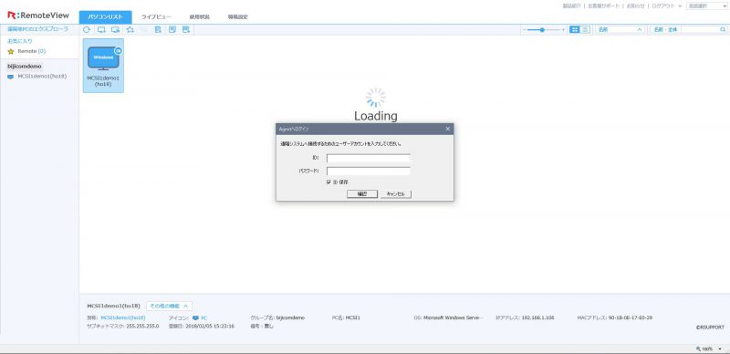Click the ログアウト link at the top
730x354 pixels.
click(663, 5)
